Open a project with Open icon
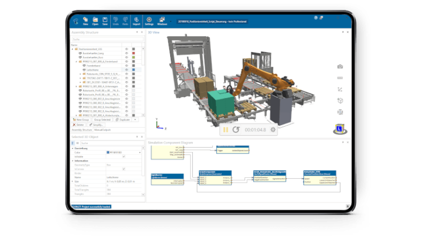The width and height of the screenshot is (423, 237). 95,21
